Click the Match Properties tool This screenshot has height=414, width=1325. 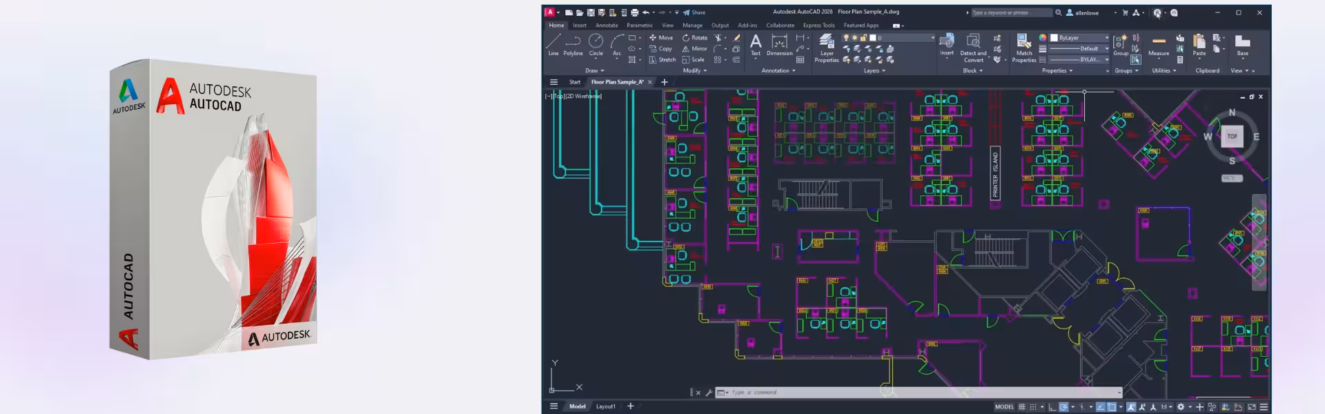coord(1024,48)
